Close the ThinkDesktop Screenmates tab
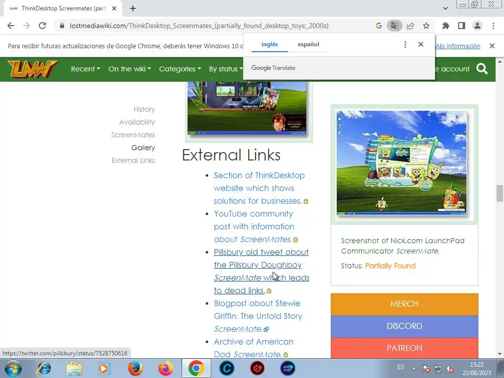504x378 pixels. (x=114, y=8)
